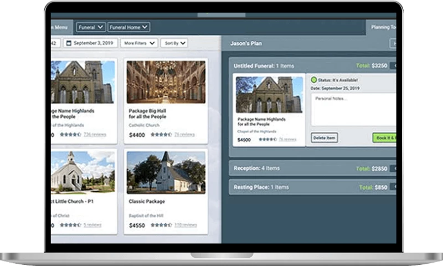Click the calendar icon beside September 3, 2019
The width and height of the screenshot is (443, 266).
coord(69,43)
